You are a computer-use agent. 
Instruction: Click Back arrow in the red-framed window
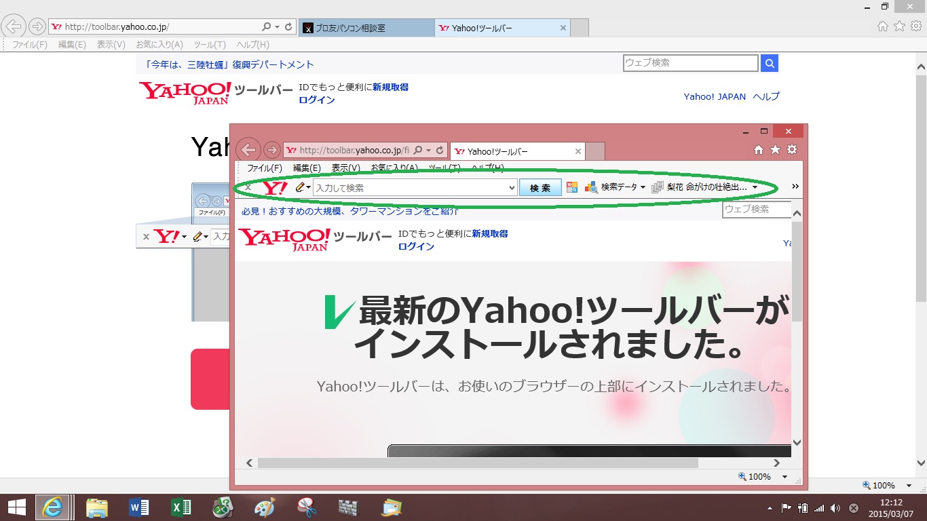[249, 150]
